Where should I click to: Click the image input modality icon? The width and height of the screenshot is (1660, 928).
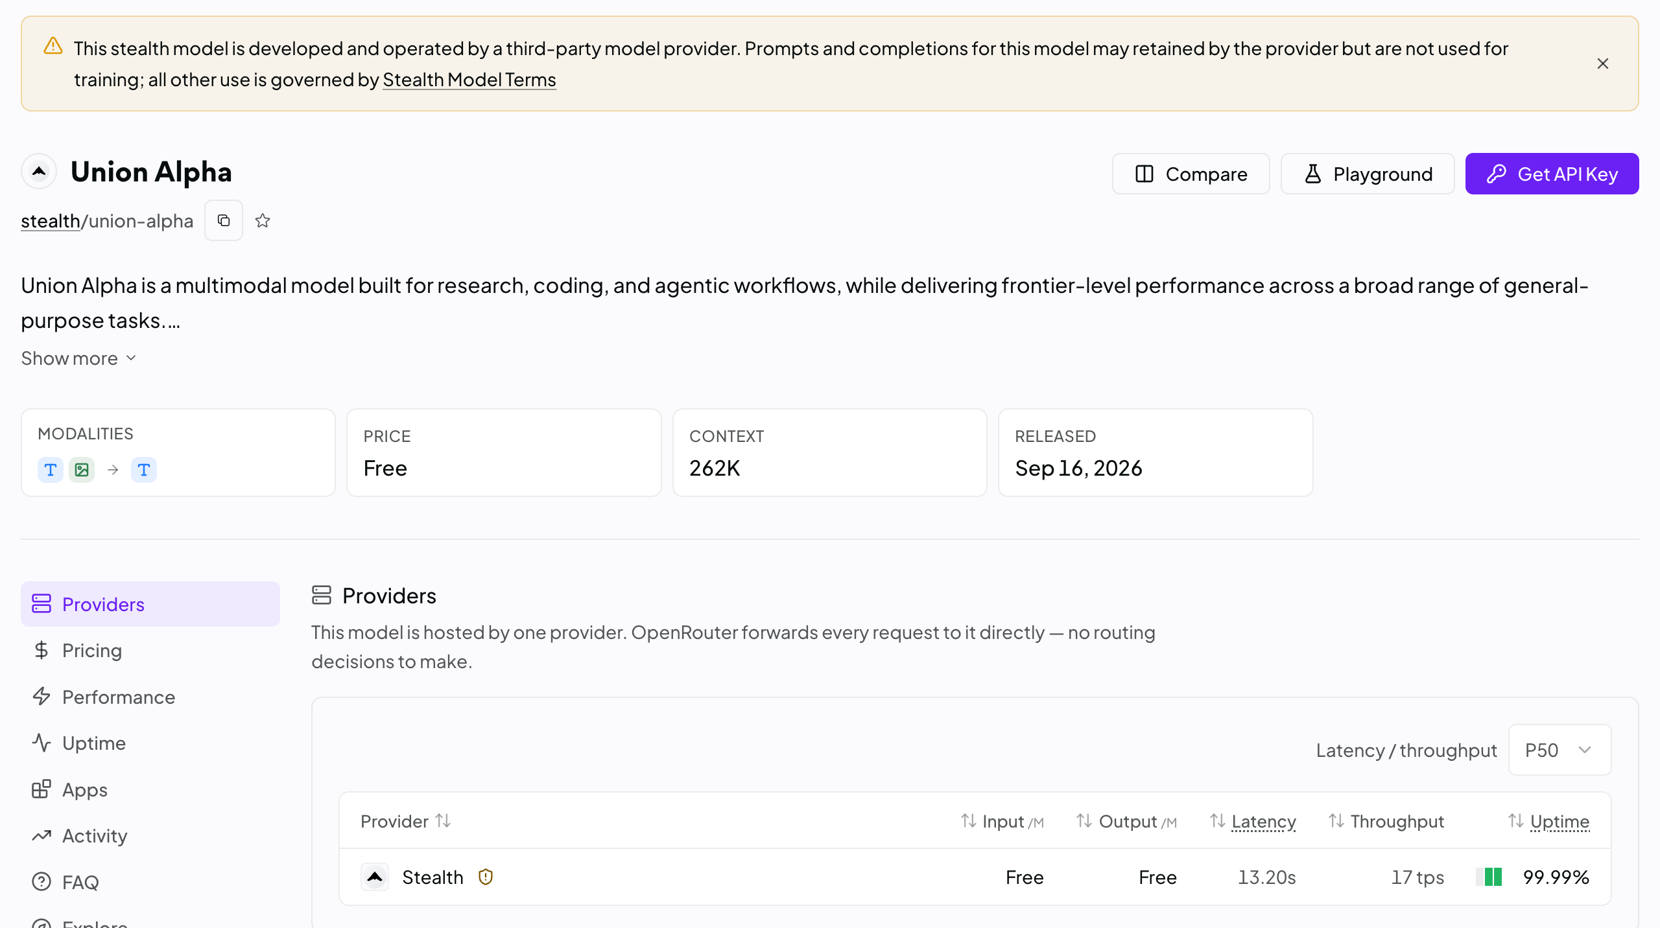pos(82,470)
